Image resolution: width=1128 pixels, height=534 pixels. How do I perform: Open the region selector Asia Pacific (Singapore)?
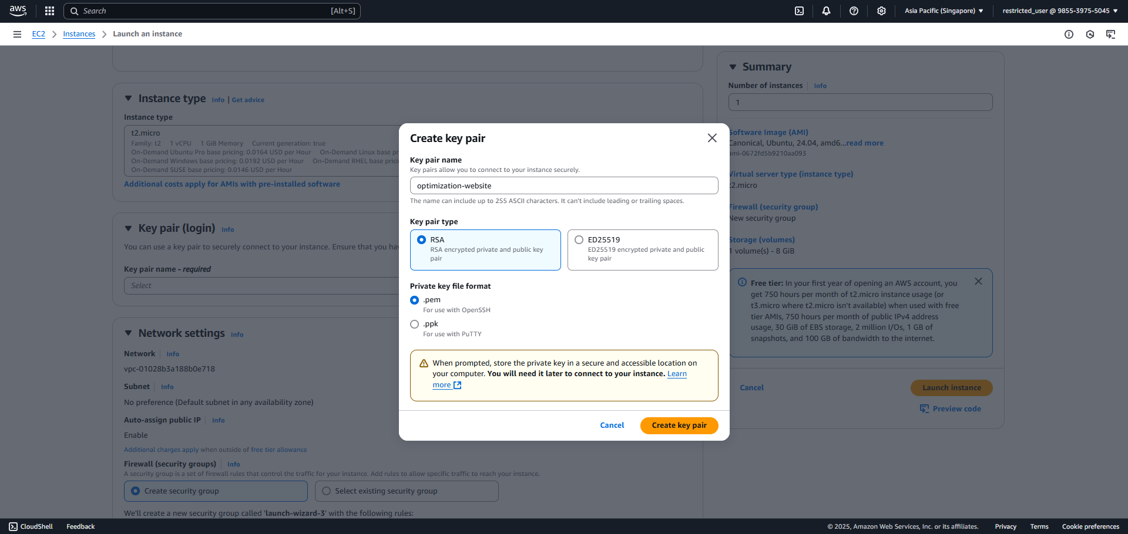(x=944, y=11)
